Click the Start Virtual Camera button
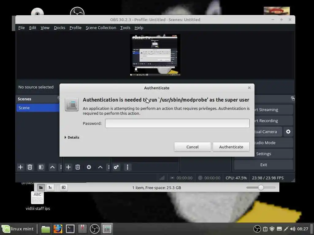314x235 pixels. click(268, 132)
